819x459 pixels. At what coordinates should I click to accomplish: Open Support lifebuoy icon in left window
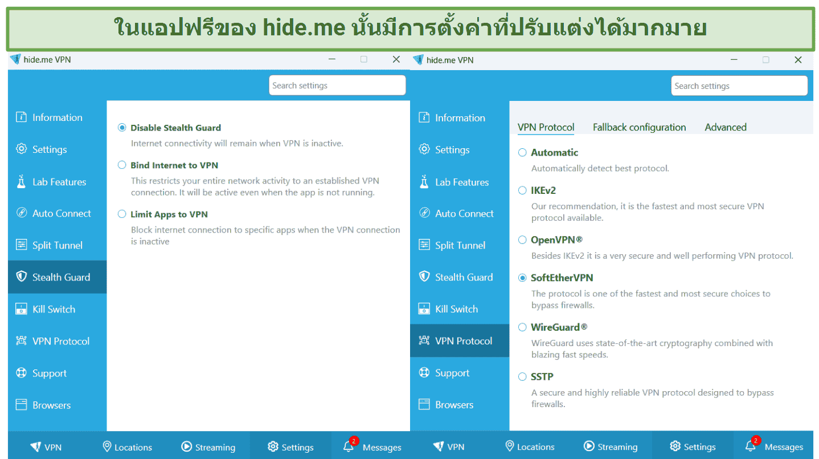pyautogui.click(x=22, y=373)
